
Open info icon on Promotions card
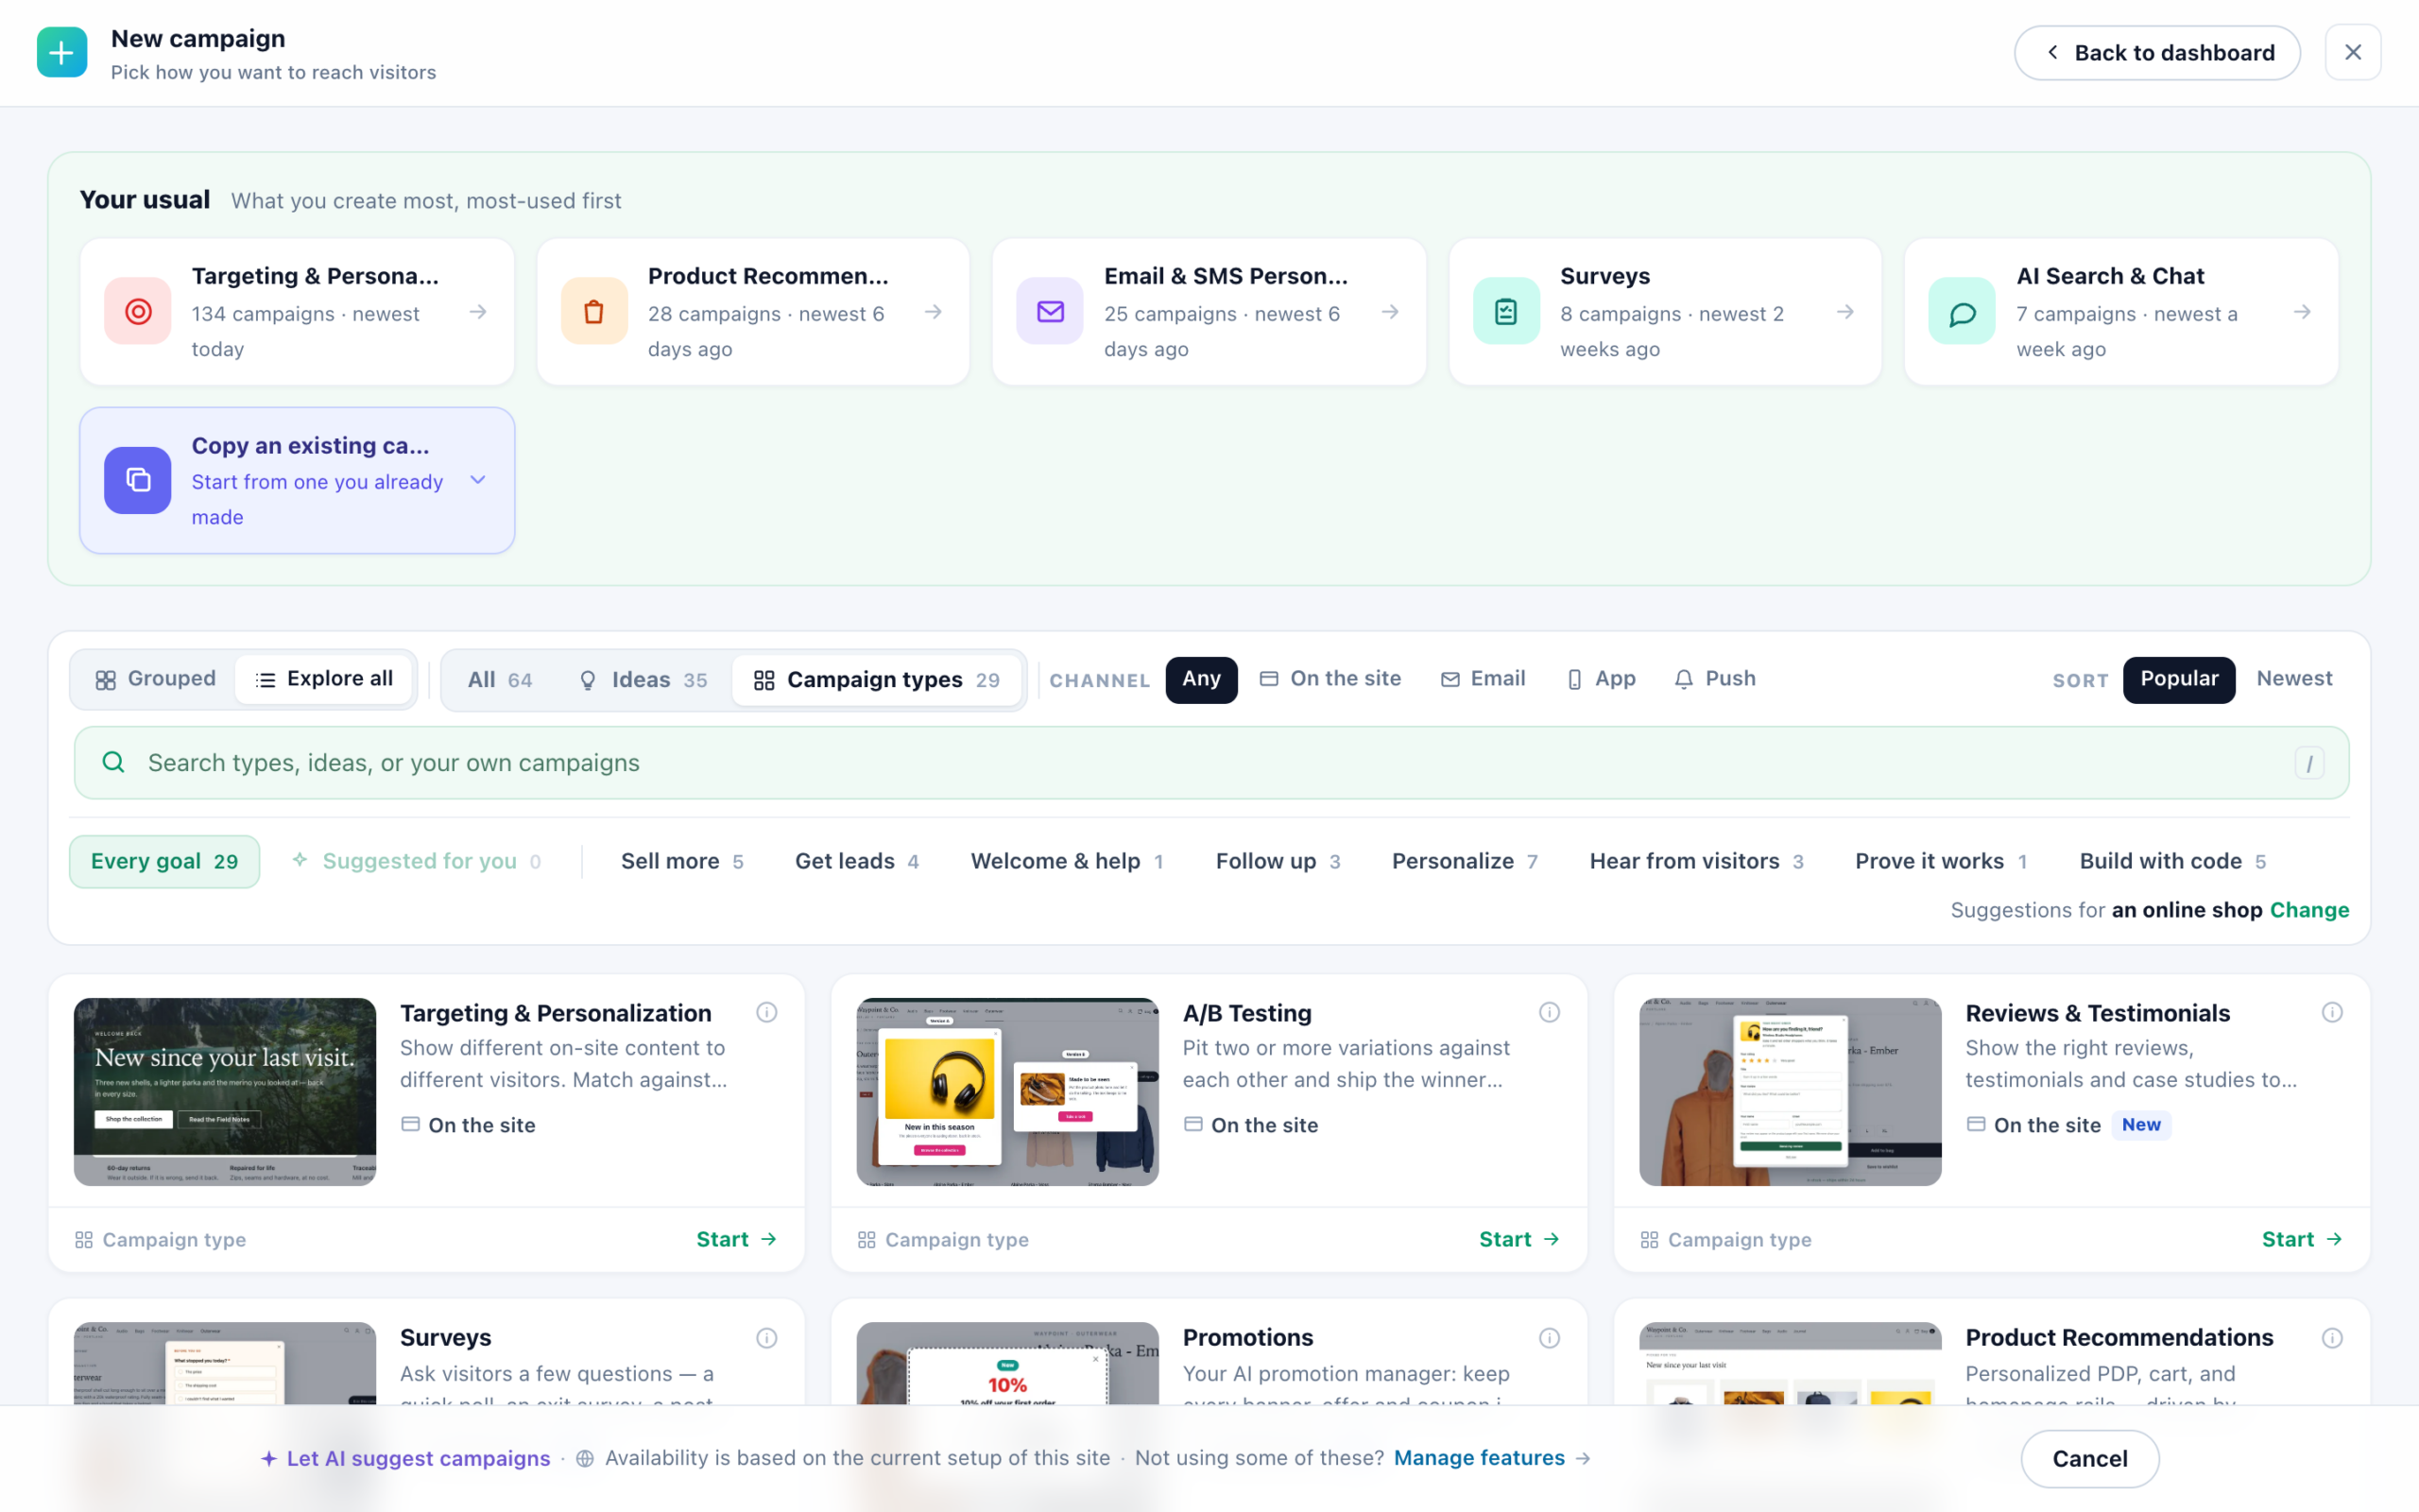click(x=1550, y=1338)
